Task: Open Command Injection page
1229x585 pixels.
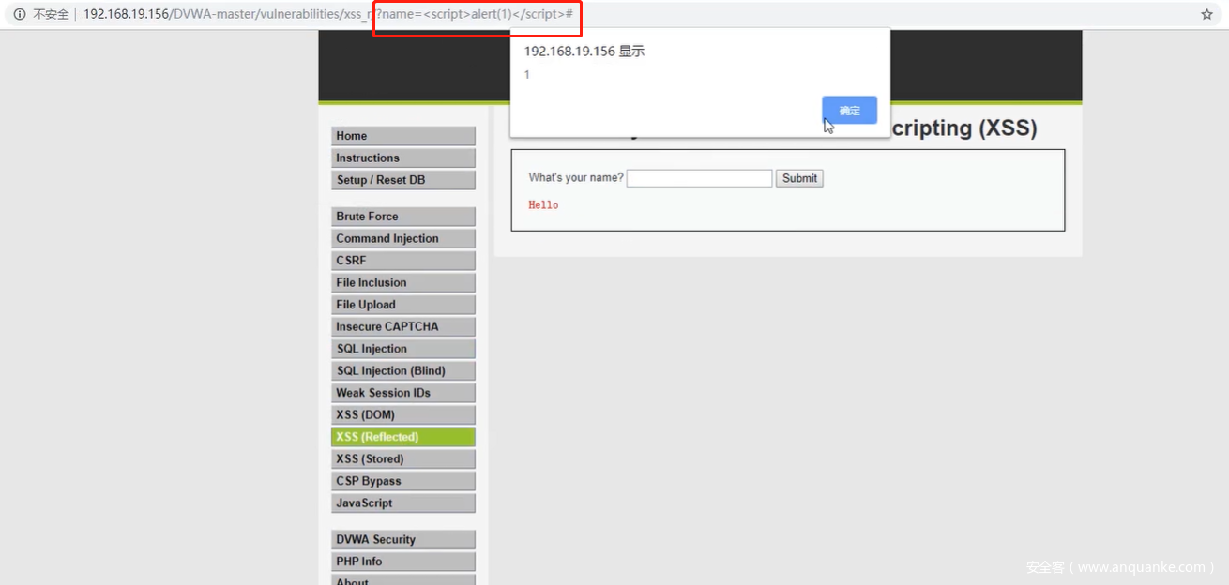Action: 403,239
